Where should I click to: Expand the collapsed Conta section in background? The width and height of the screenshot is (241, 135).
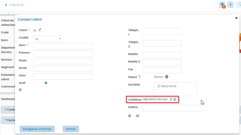(x=5, y=109)
